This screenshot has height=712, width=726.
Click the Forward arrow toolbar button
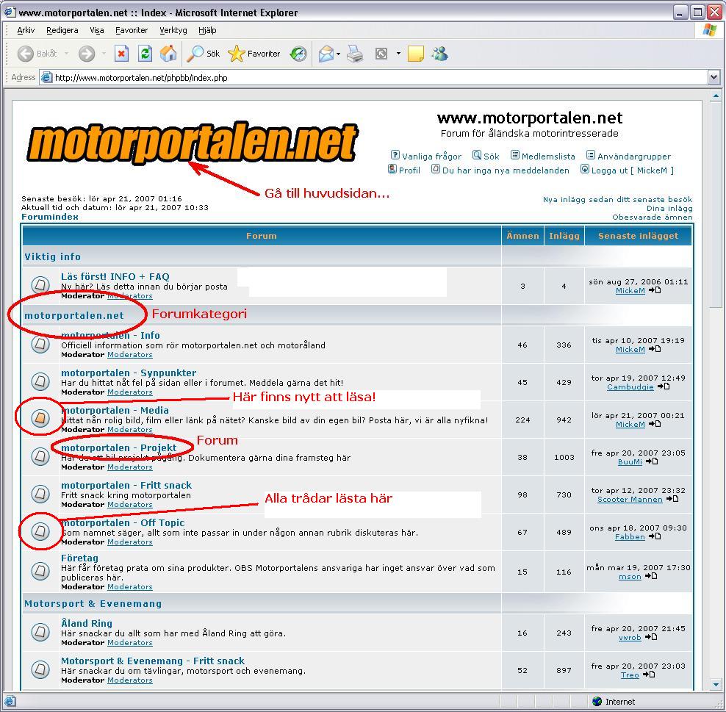pos(87,54)
